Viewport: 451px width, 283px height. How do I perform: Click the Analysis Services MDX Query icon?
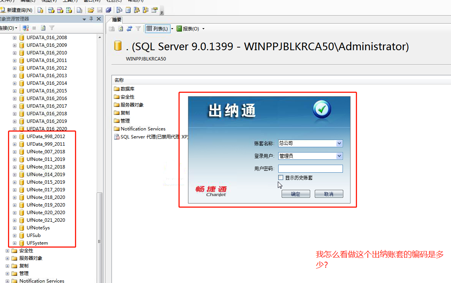click(x=51, y=10)
